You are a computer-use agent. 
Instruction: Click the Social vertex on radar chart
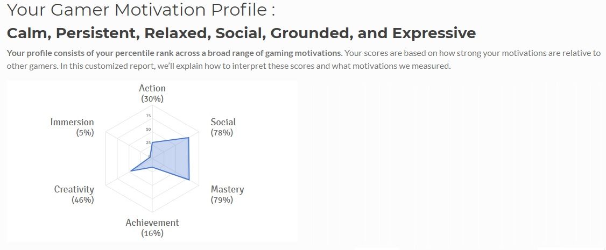[188, 138]
